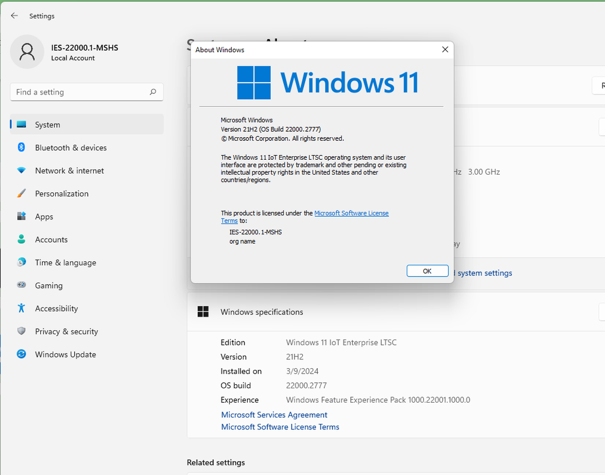Image resolution: width=605 pixels, height=475 pixels.
Task: Click the search magnifier in Find a setting
Action: [x=153, y=92]
